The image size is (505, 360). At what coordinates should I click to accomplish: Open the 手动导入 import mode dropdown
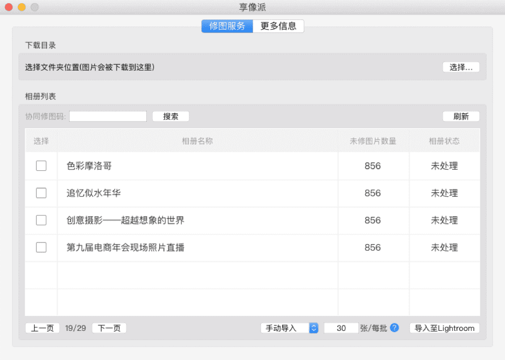click(x=289, y=328)
